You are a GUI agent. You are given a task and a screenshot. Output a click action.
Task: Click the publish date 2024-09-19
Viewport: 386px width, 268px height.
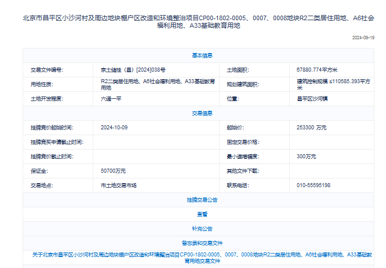[363, 38]
